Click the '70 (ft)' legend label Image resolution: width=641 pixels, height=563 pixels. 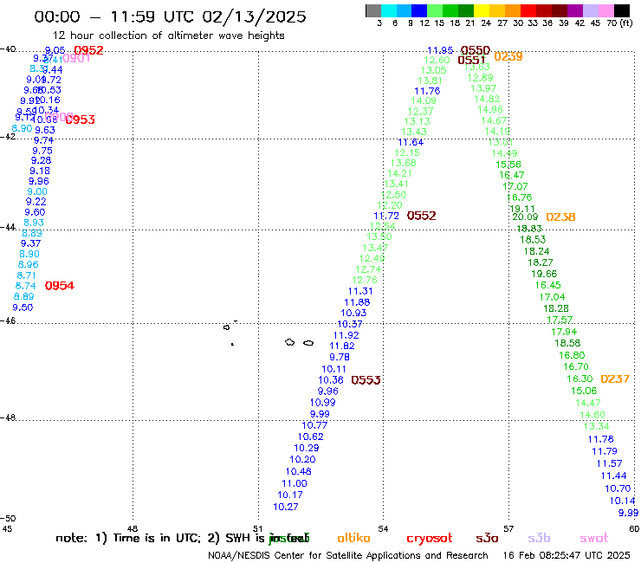619,23
